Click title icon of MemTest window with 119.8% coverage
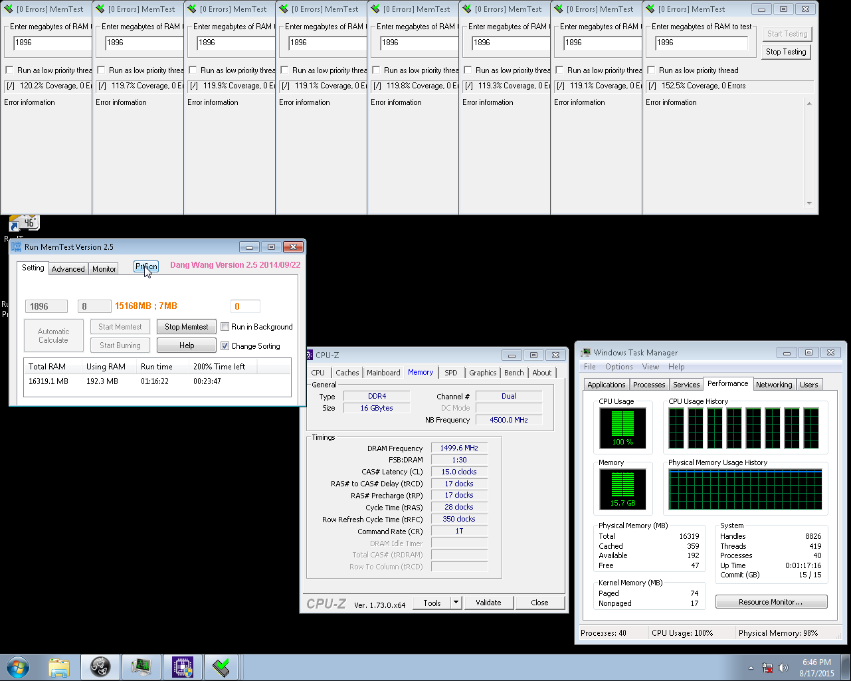 click(x=375, y=9)
